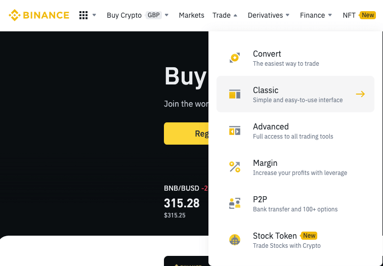The width and height of the screenshot is (383, 266).
Task: Click the Convert icon in Trade menu
Action: [x=235, y=58]
